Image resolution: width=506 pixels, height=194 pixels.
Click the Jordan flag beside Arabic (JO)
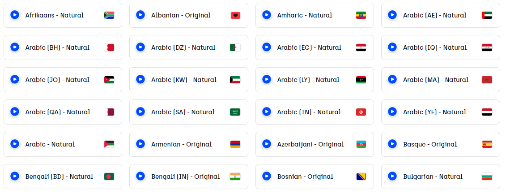tap(109, 80)
